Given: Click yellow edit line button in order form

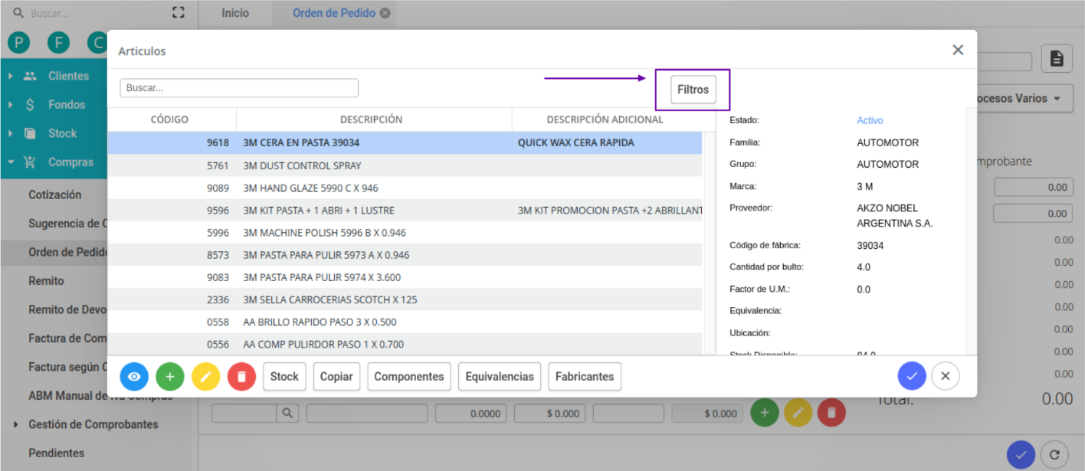Looking at the screenshot, I should tap(798, 414).
